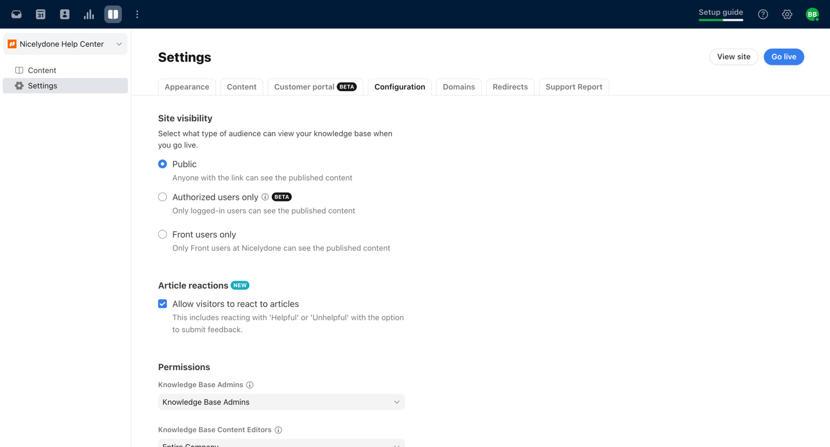Switch to the Redirects tab
The image size is (830, 447).
(x=510, y=87)
